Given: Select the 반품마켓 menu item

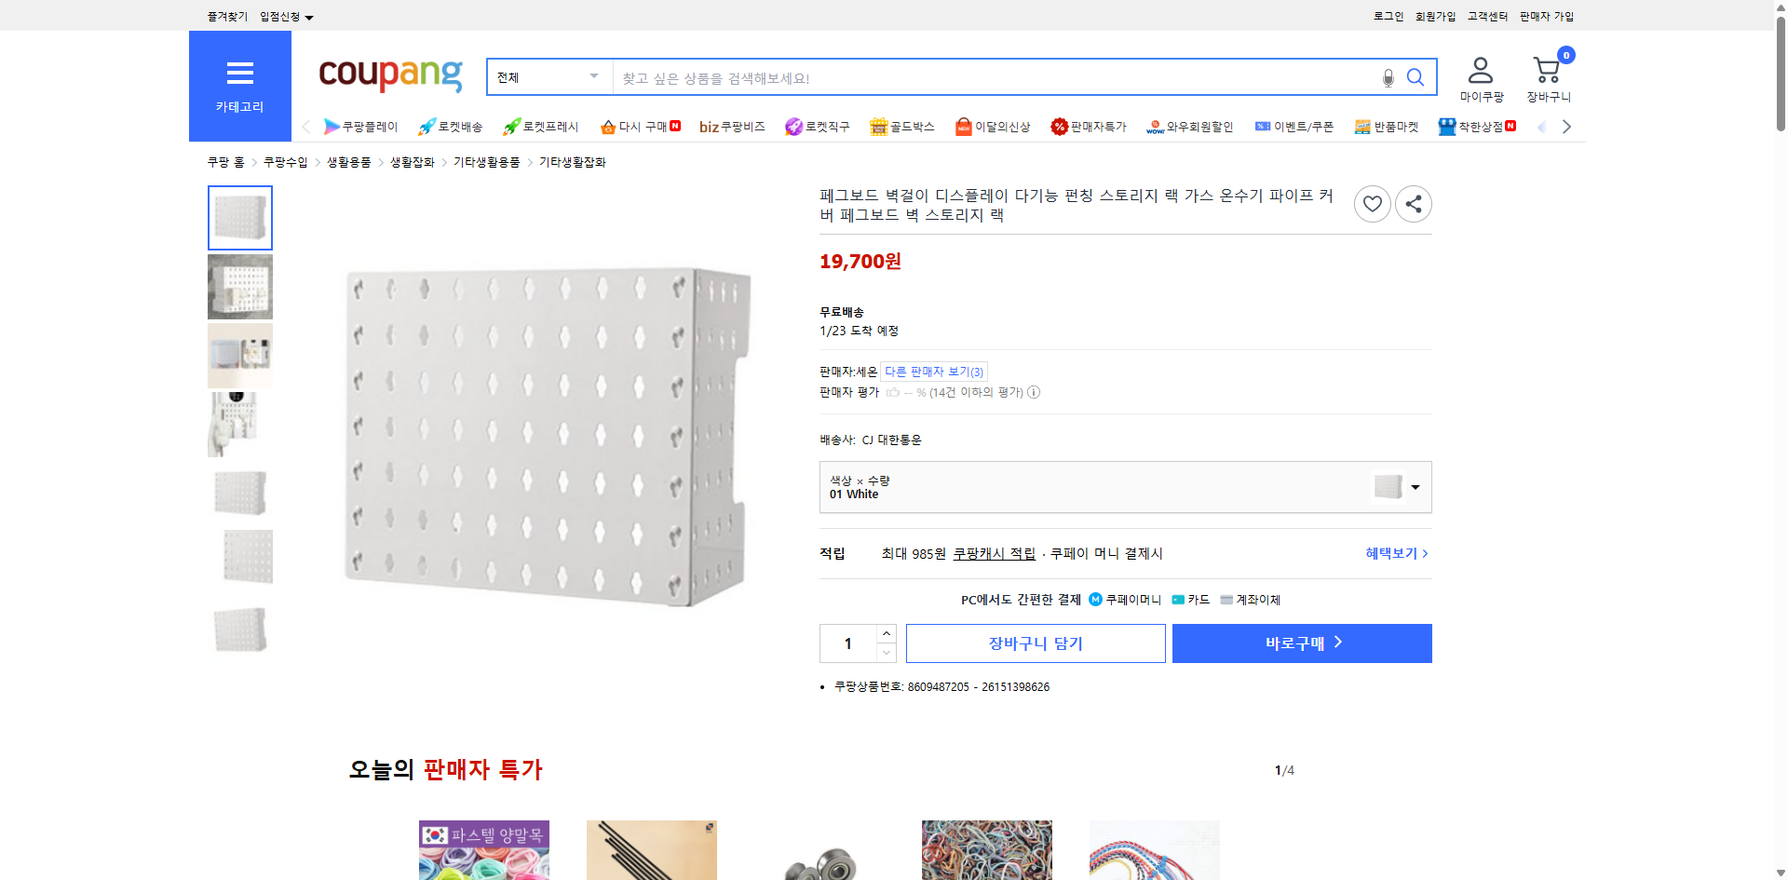Looking at the screenshot, I should click(x=1388, y=126).
